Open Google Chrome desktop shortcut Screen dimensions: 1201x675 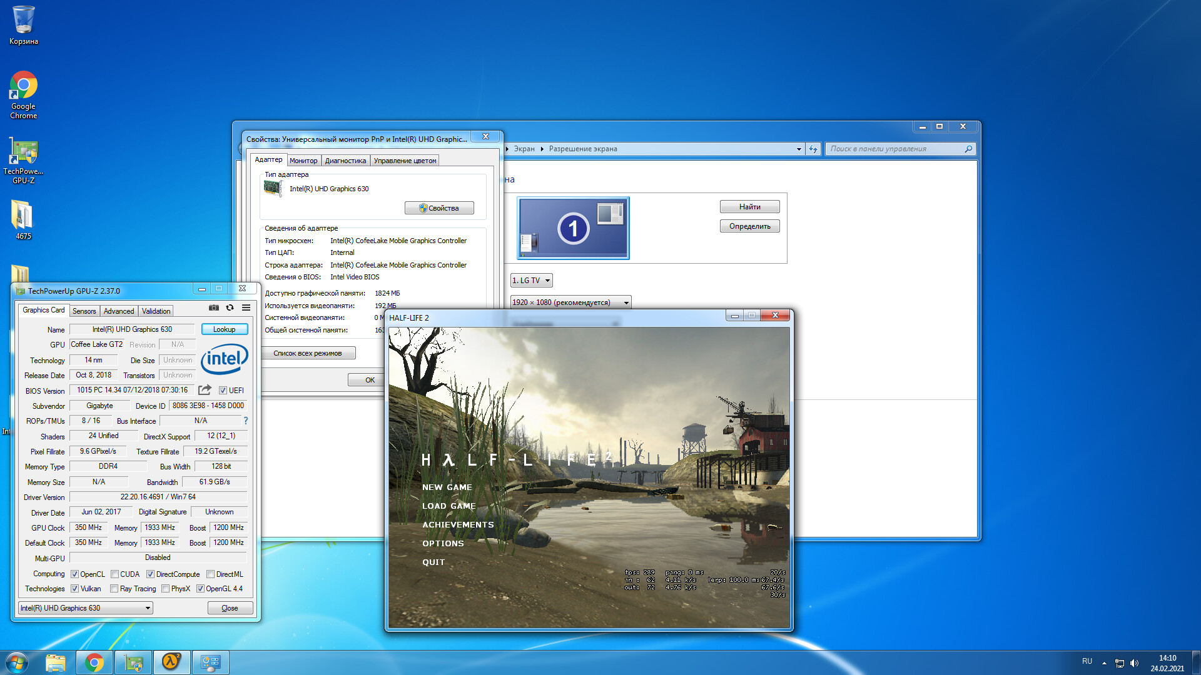(x=23, y=94)
